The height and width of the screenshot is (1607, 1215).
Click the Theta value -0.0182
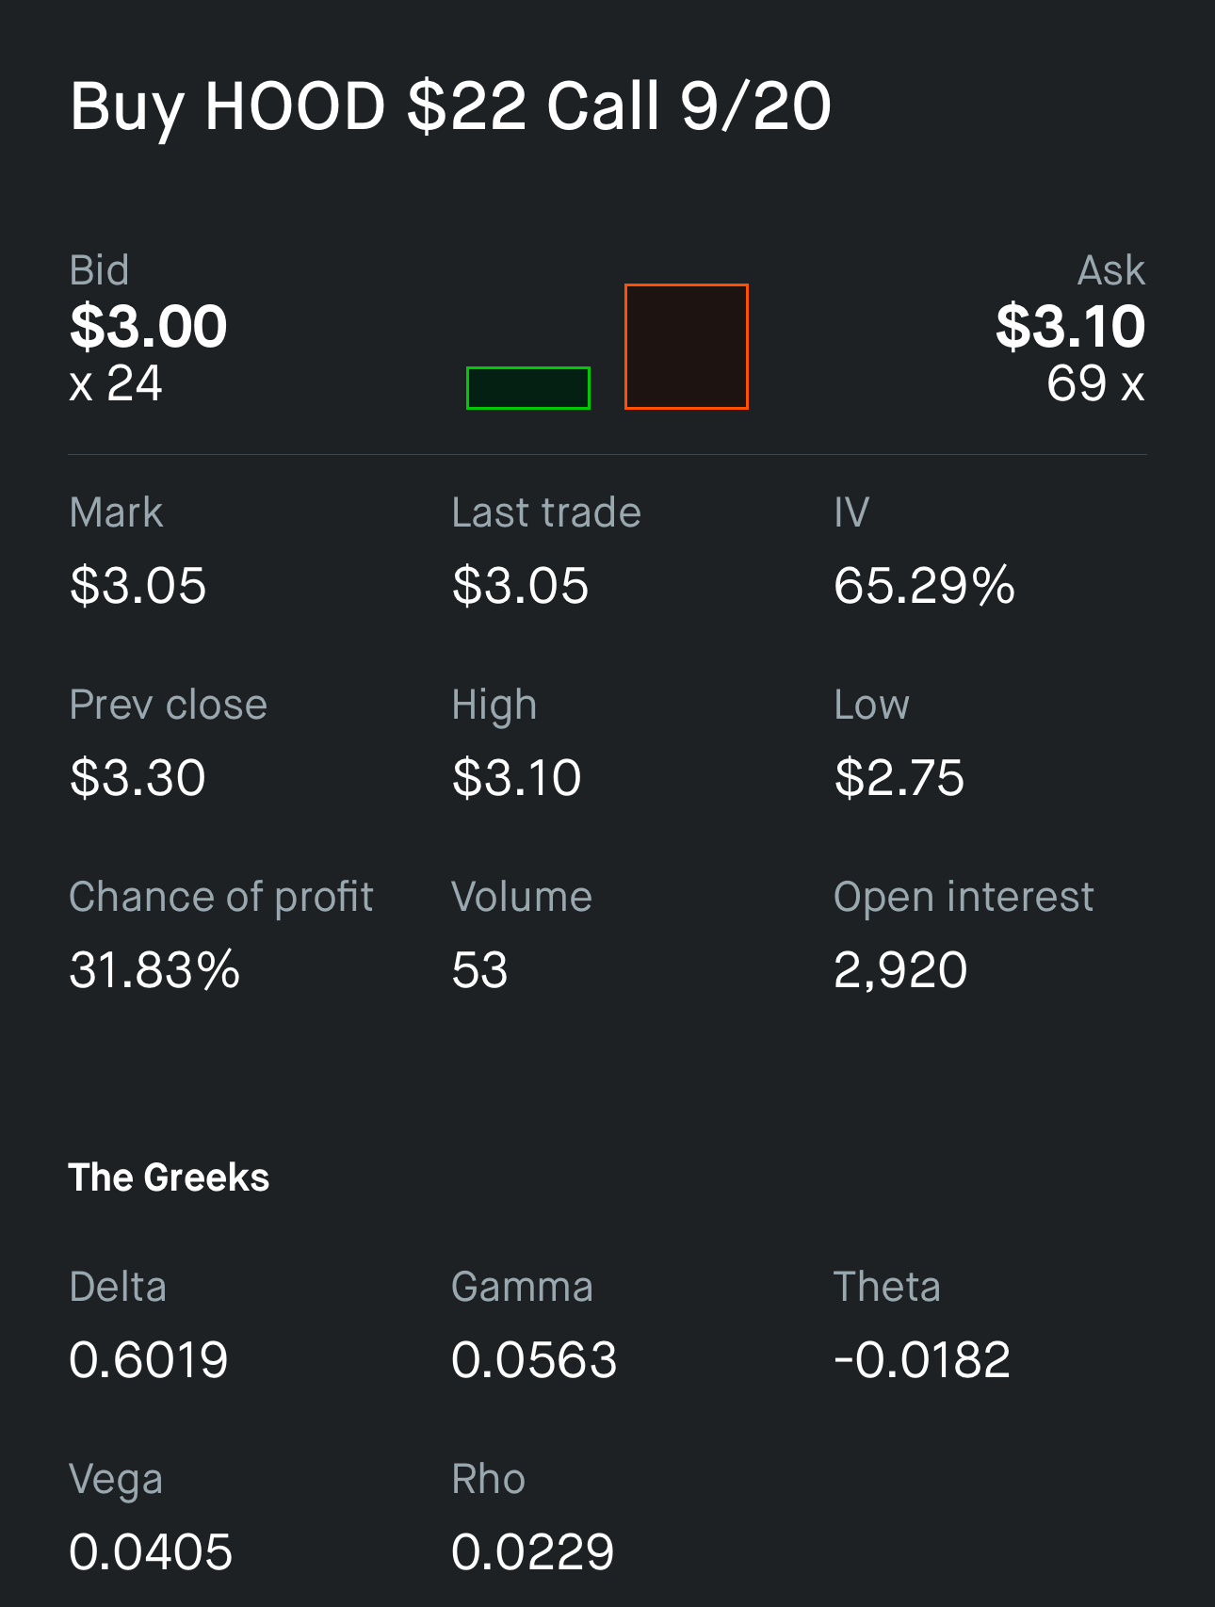tap(922, 1360)
